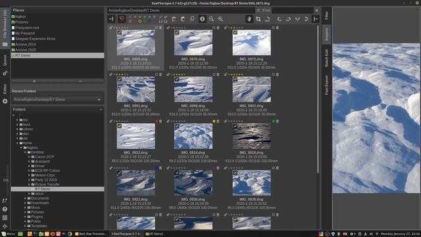Collapse the Folders panel header arrow

(x=101, y=109)
